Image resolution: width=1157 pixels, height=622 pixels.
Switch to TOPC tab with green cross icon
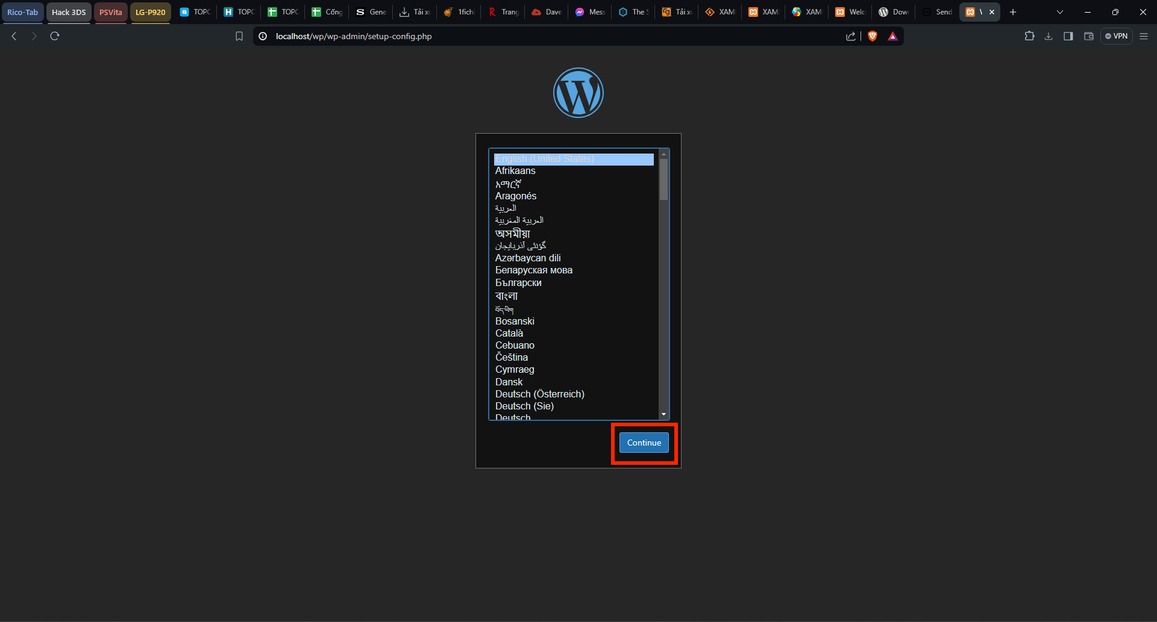point(283,12)
